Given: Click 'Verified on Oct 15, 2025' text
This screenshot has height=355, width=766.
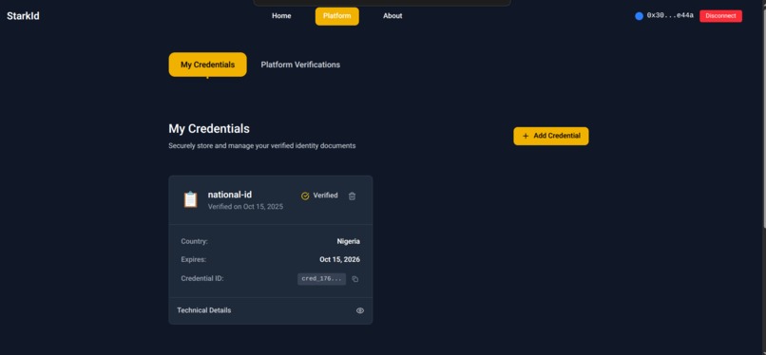Looking at the screenshot, I should 245,207.
